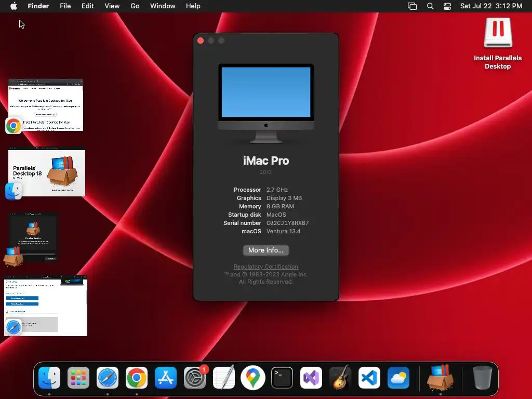Click the 2.7 GHz processor value
The width and height of the screenshot is (532, 399).
point(277,190)
